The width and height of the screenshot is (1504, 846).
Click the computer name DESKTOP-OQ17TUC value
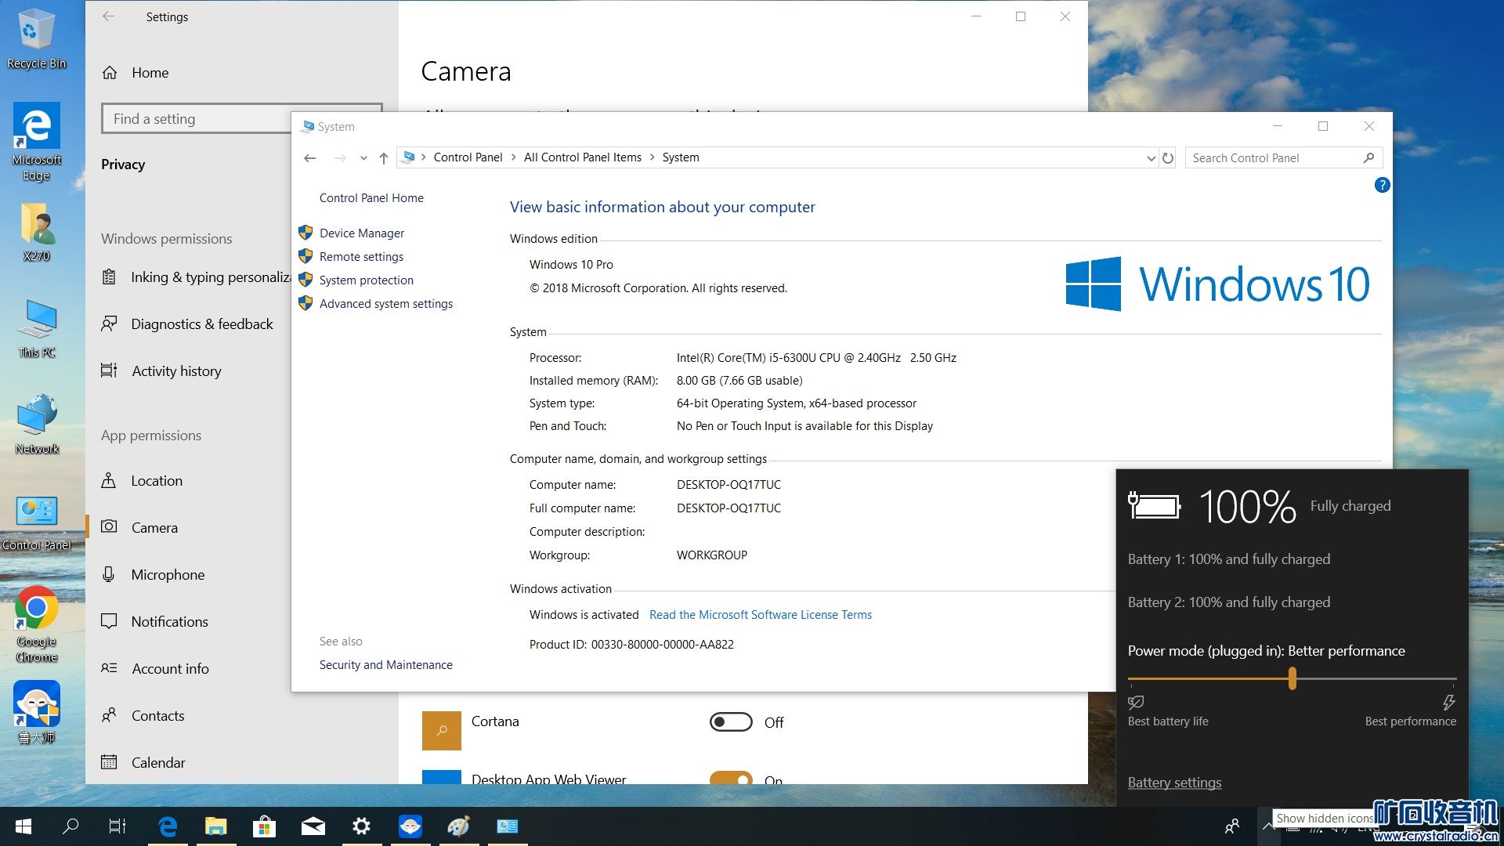[x=728, y=485]
